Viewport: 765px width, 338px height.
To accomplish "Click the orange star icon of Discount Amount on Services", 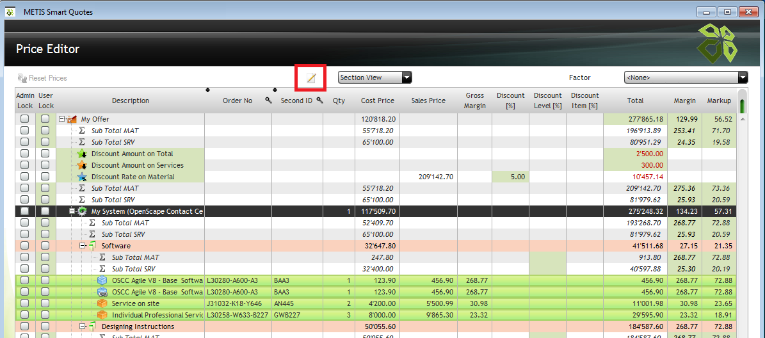I will [x=82, y=165].
